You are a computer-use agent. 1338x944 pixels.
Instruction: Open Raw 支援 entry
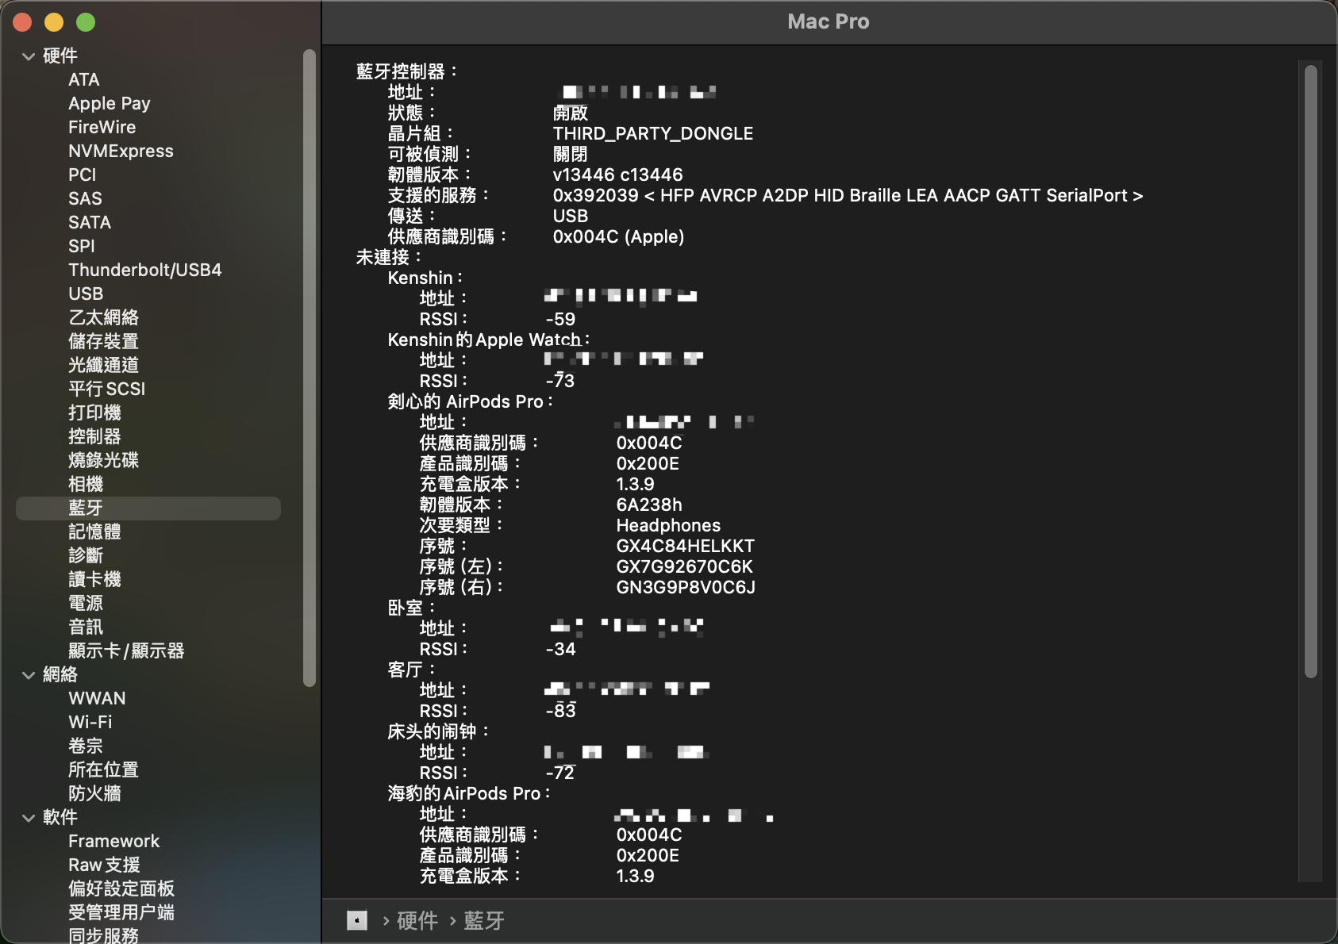tap(104, 865)
